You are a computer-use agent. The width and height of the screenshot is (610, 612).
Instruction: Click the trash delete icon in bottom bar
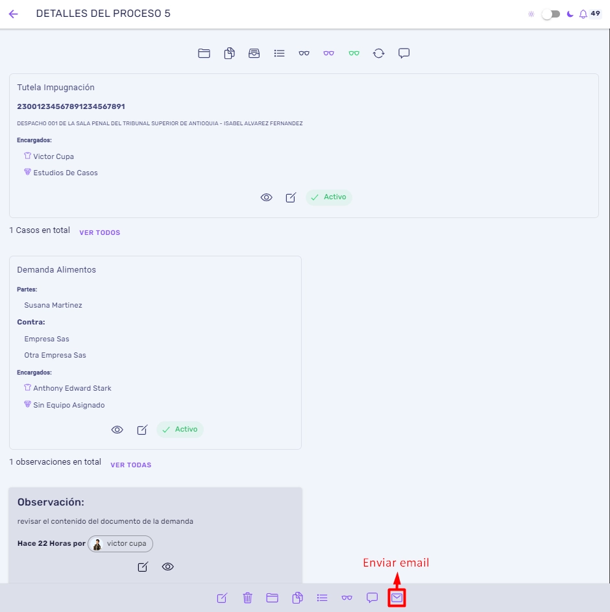click(247, 598)
